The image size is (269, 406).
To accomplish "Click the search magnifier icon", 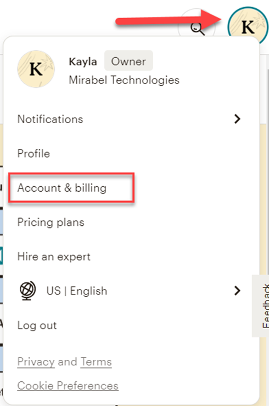I will point(197,28).
